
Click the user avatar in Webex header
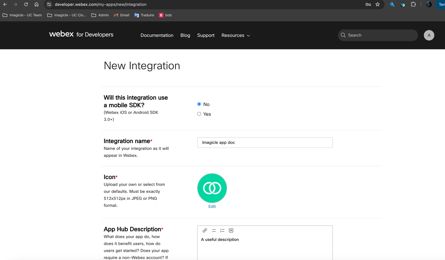tap(429, 35)
